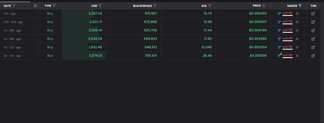Viewport: 324px width, 123px height.
Task: Click the MAKER column header label
Action: [x=292, y=6]
